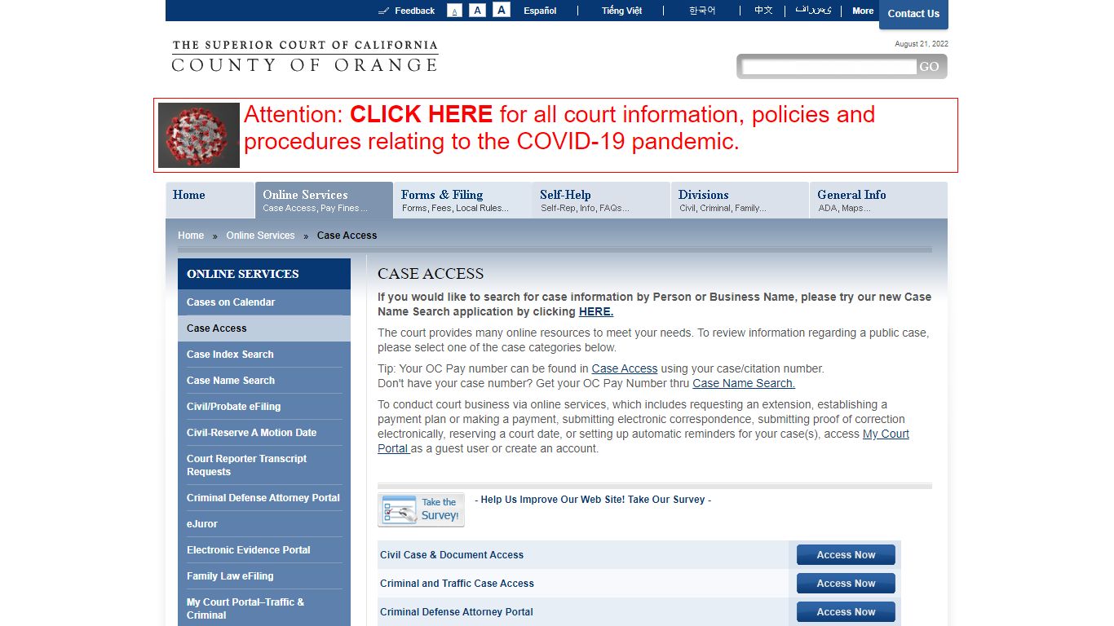Screen dimensions: 1114x626
Task: Click the Superior Court of California logo
Action: (x=304, y=55)
